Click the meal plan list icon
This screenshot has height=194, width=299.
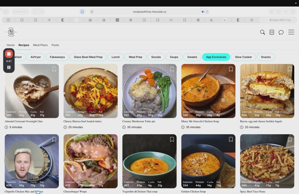272,32
